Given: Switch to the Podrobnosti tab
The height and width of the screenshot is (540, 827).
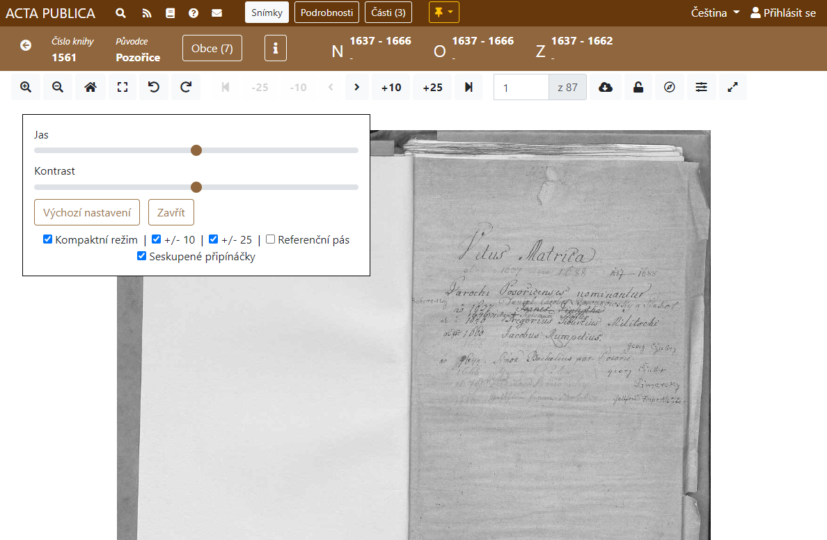Looking at the screenshot, I should 326,13.
